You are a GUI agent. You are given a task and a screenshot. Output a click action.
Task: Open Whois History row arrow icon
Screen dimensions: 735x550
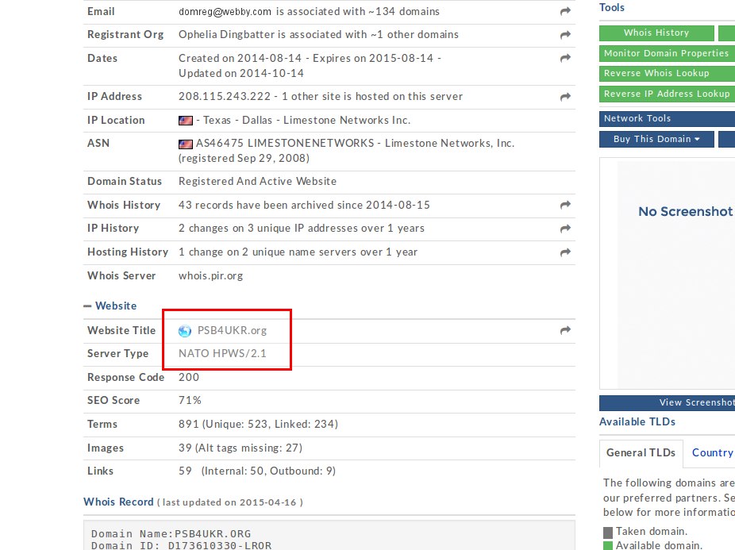[565, 205]
